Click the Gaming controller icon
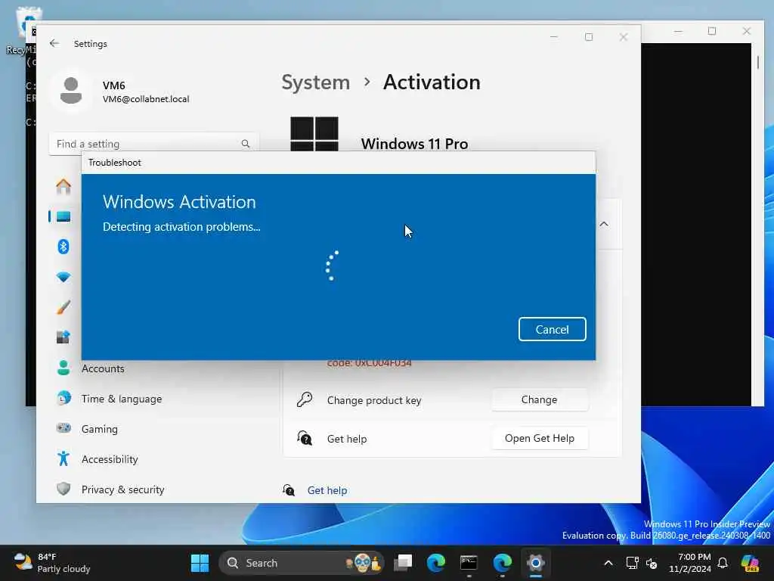Viewport: 774px width, 581px height. (x=63, y=428)
